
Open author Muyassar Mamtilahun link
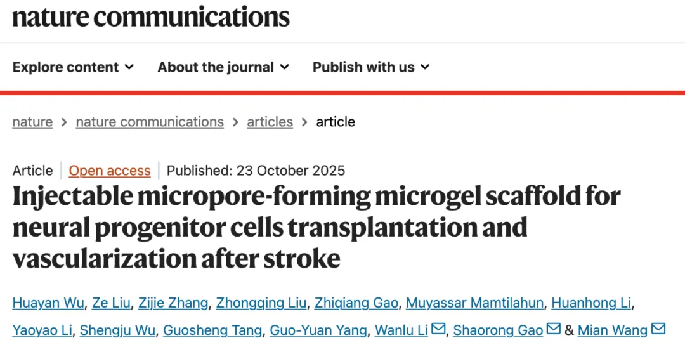point(474,303)
